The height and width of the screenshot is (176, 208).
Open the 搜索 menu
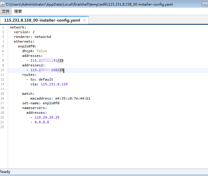point(18,12)
